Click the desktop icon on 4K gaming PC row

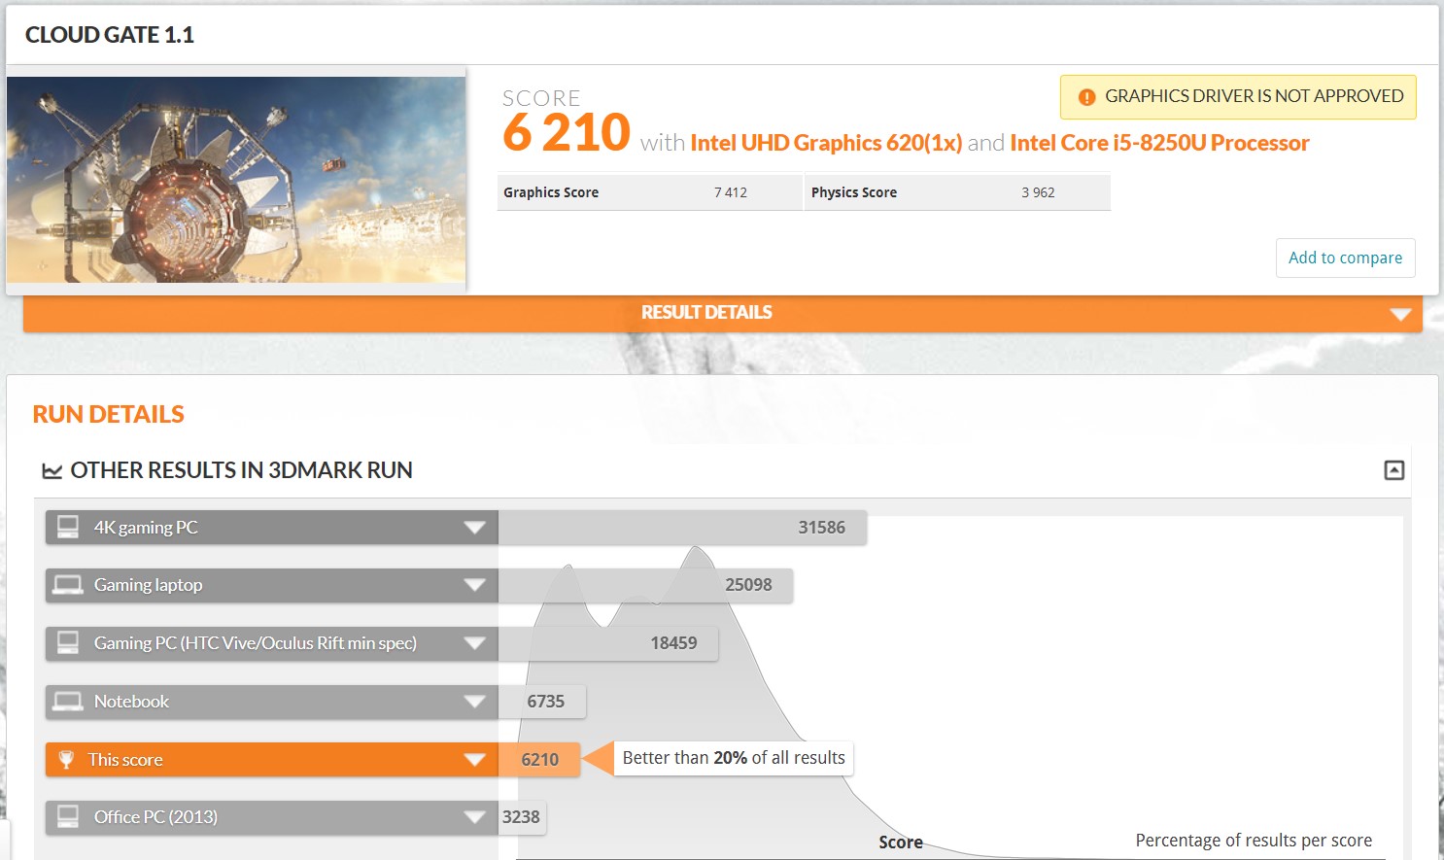pyautogui.click(x=68, y=527)
